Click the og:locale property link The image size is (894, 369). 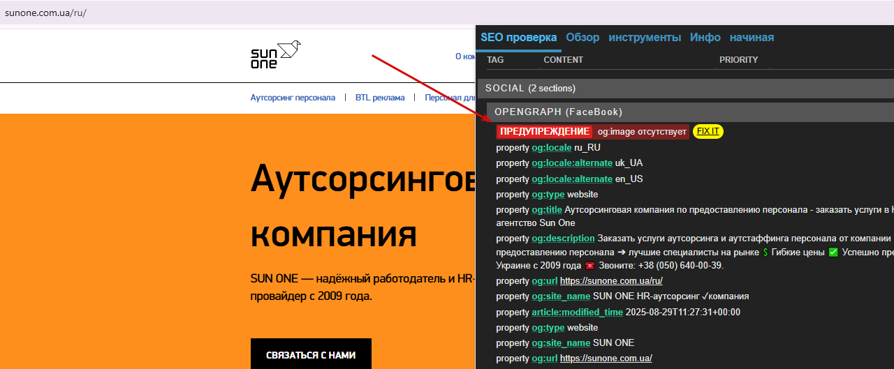552,148
